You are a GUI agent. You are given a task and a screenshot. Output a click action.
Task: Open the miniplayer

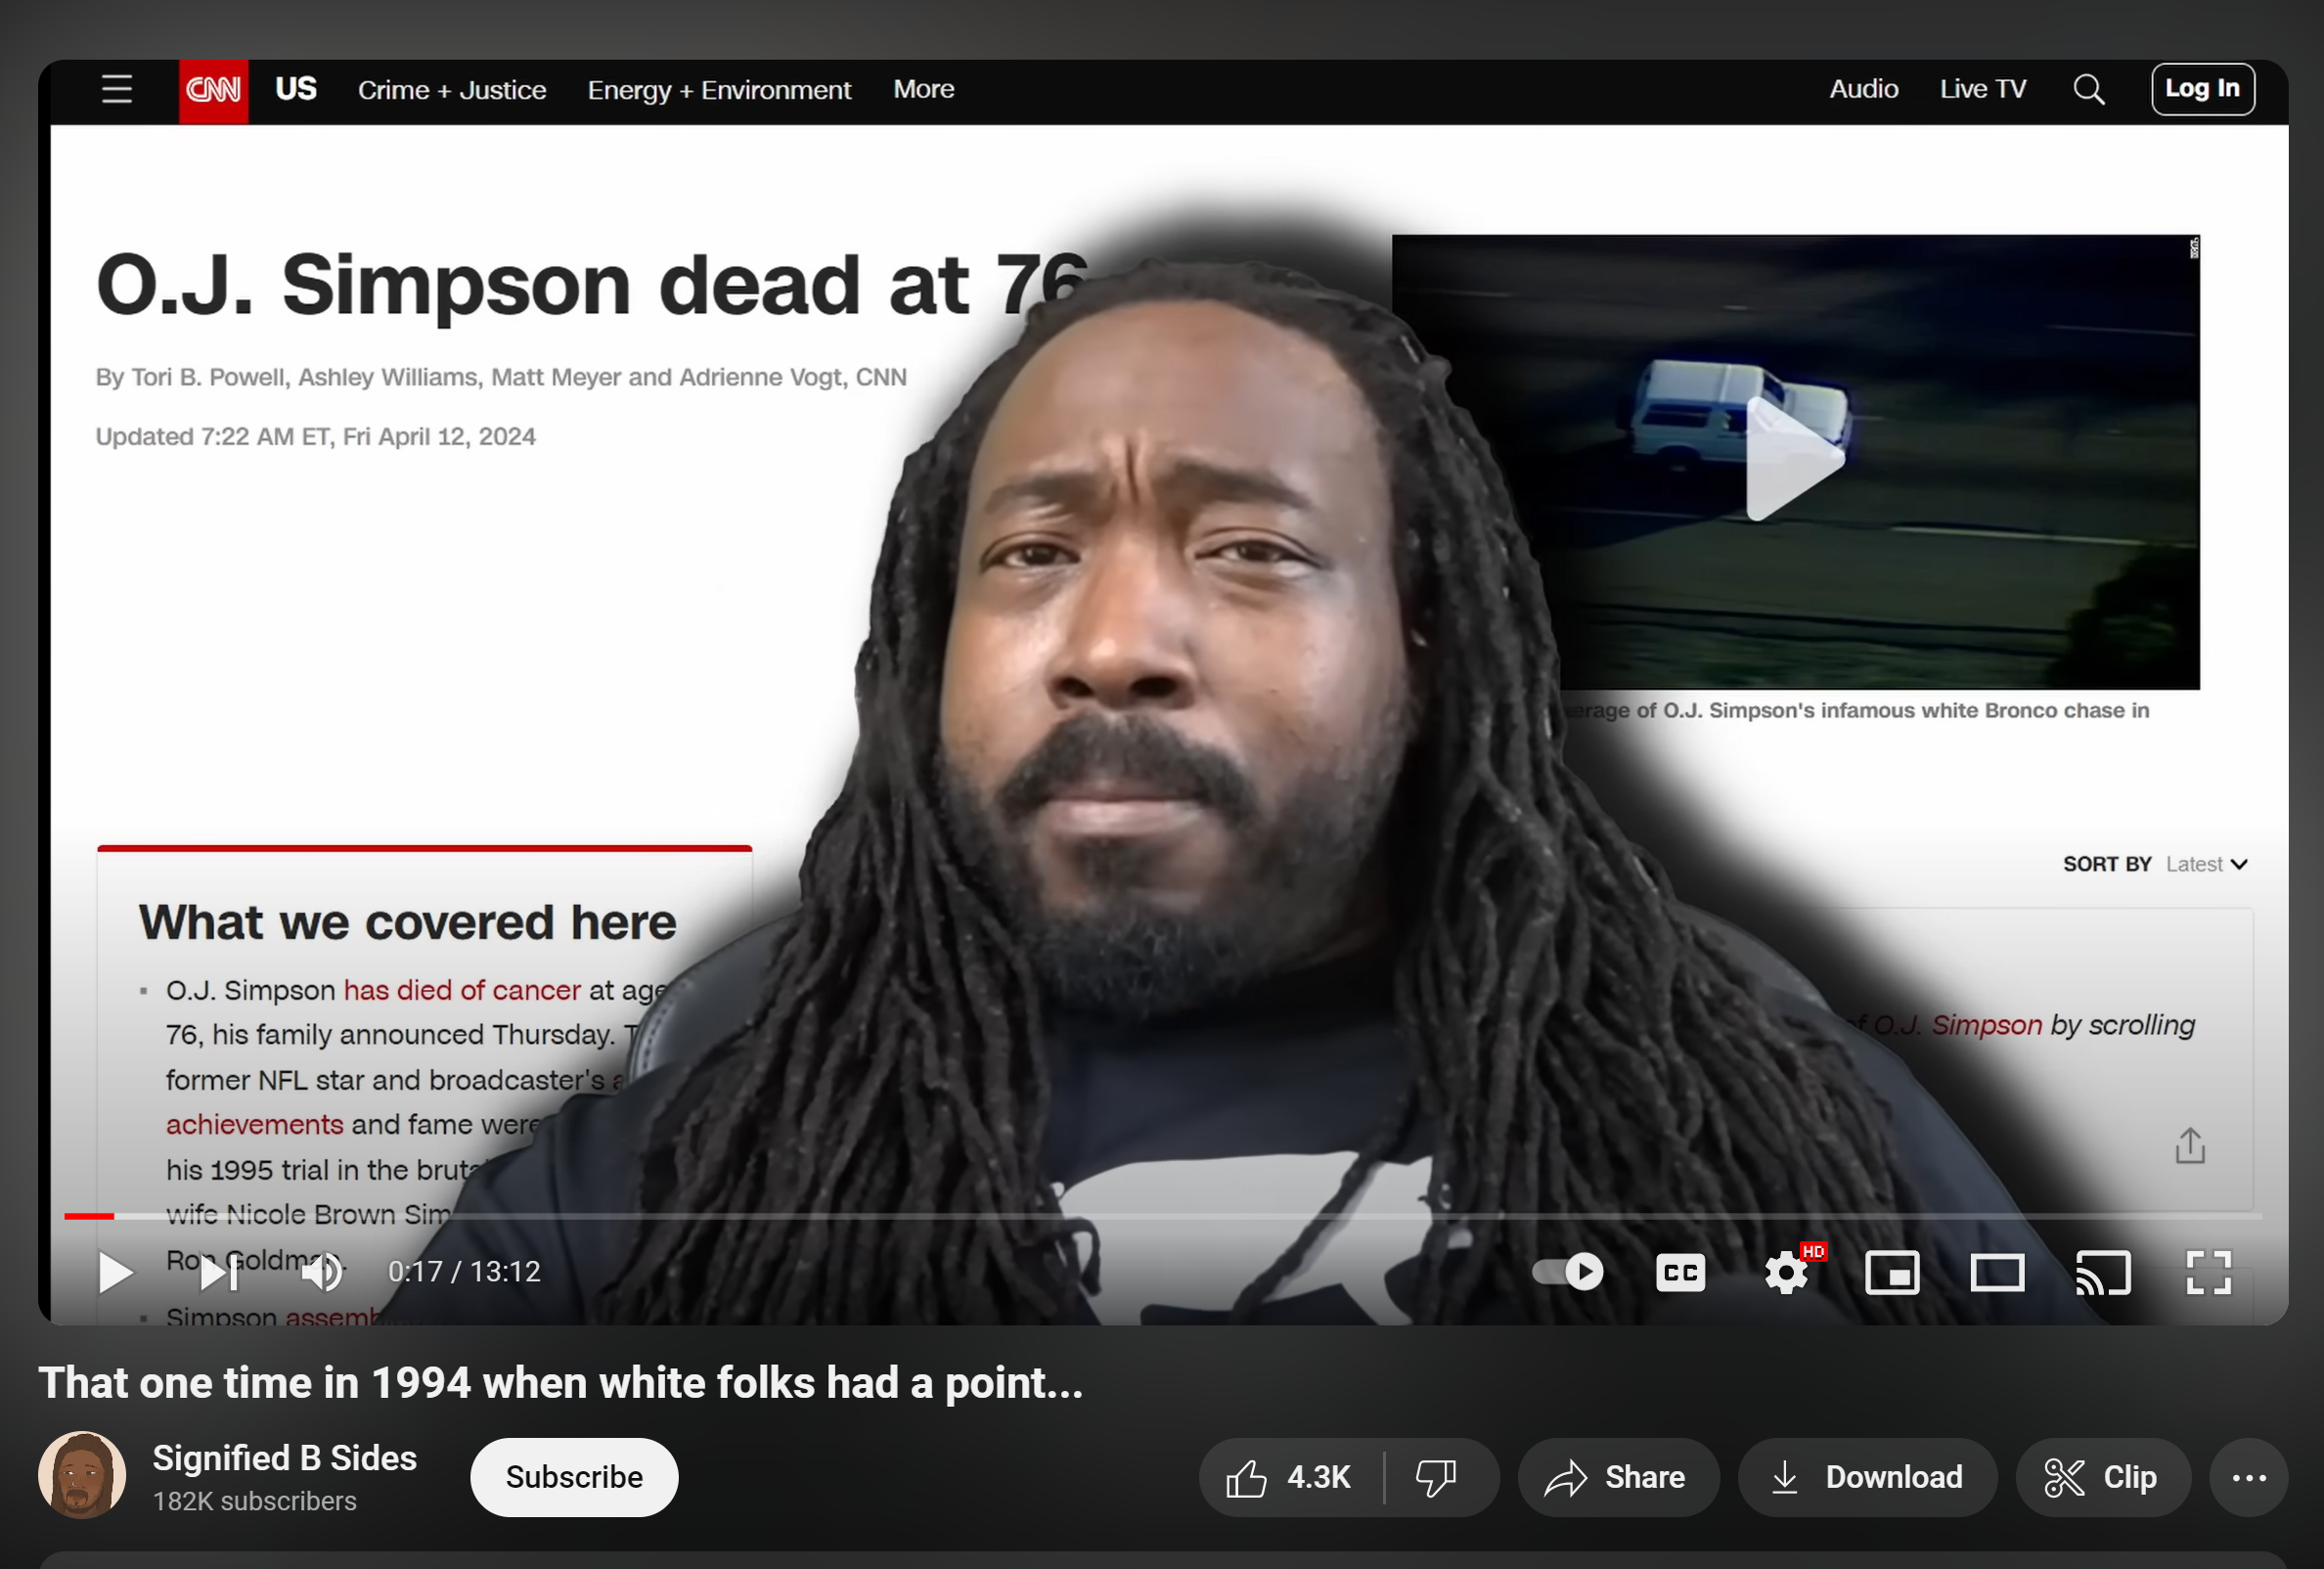[1892, 1272]
